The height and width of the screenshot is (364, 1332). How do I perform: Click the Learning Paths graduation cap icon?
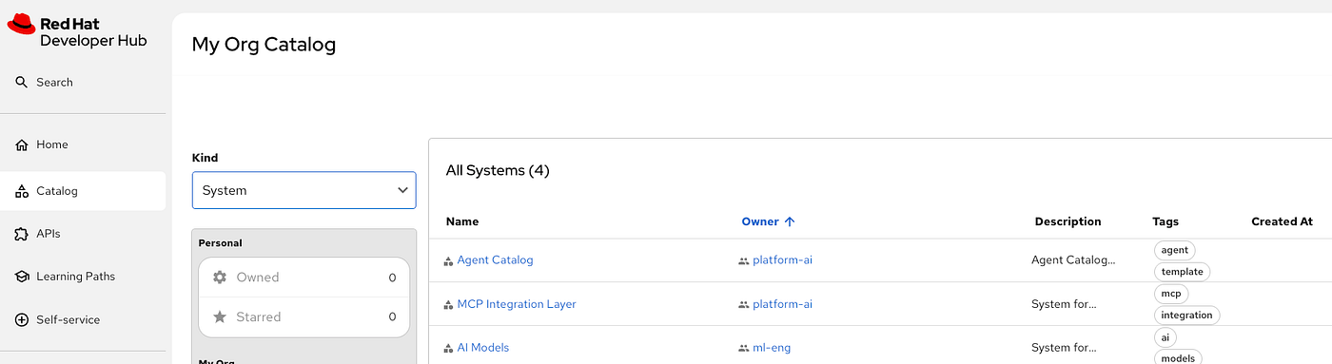pyautogui.click(x=21, y=277)
